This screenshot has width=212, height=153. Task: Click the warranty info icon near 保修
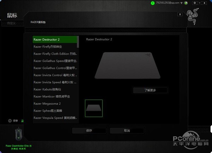10,121
